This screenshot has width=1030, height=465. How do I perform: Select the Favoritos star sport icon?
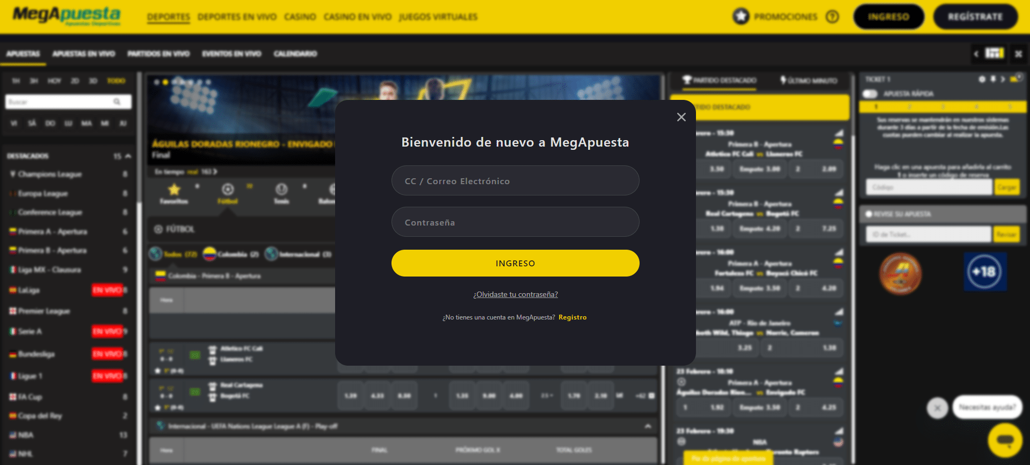pyautogui.click(x=174, y=190)
